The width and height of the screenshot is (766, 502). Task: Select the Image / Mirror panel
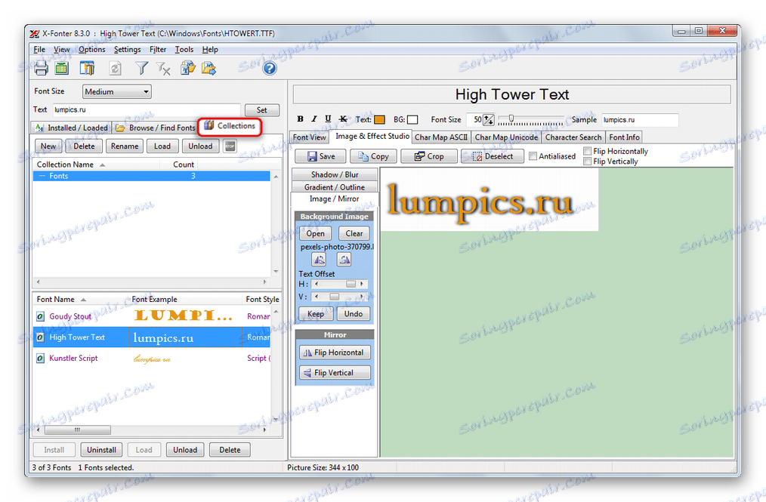pyautogui.click(x=335, y=199)
